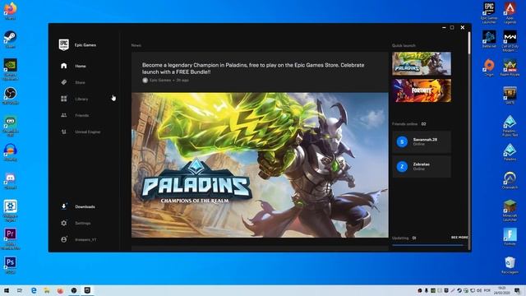Select the Audacity desktop shortcut

tap(11, 152)
